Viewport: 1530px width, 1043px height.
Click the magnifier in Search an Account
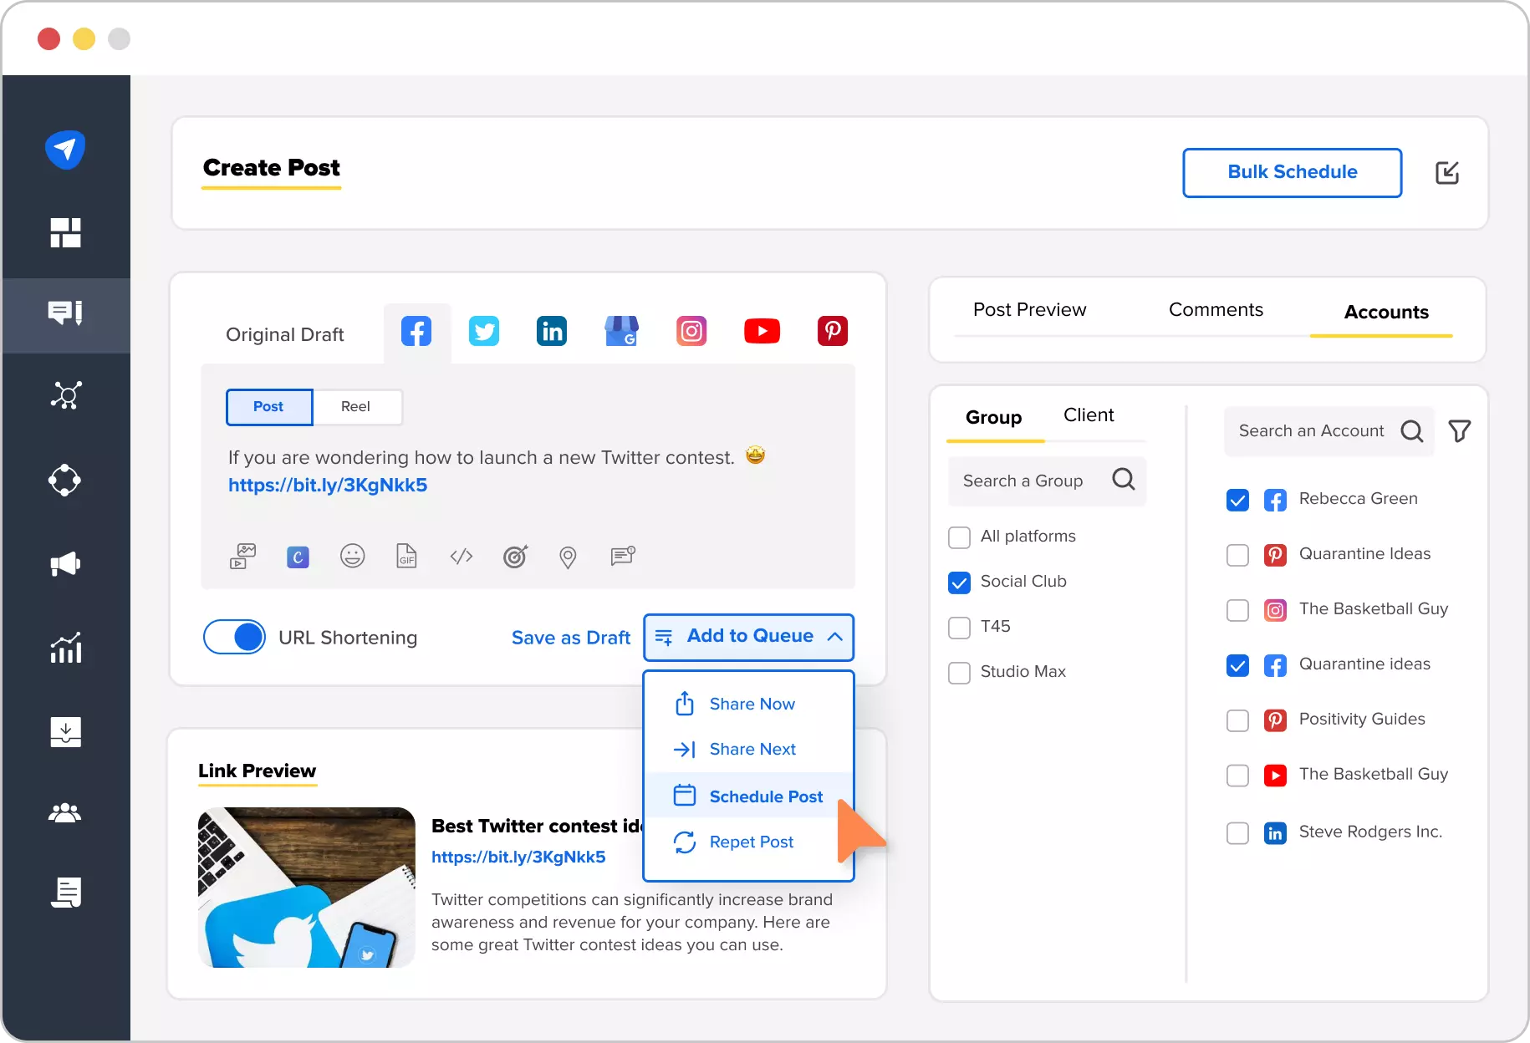(x=1412, y=431)
